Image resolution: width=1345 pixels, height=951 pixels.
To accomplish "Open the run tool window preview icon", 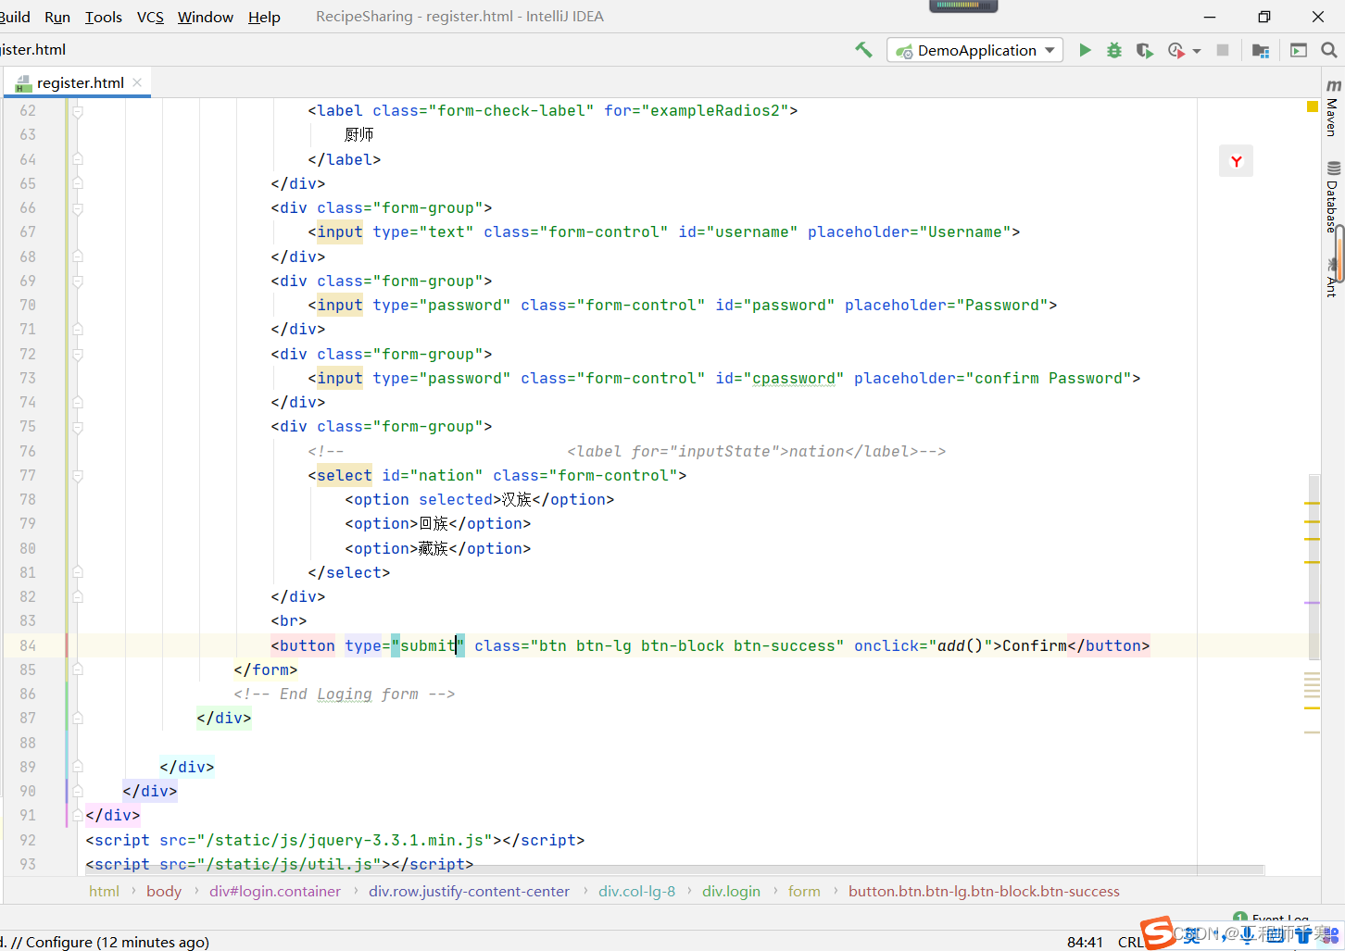I will [1299, 50].
